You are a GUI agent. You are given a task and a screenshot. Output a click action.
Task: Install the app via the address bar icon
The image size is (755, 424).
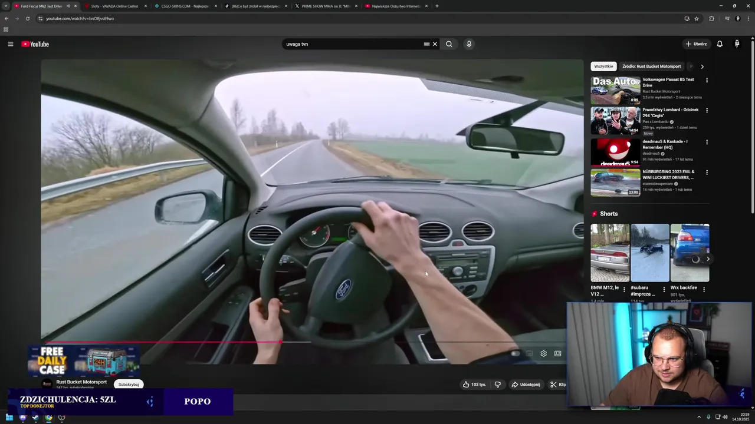point(687,18)
